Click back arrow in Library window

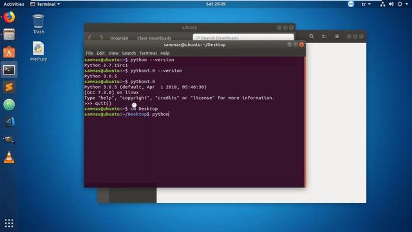click(x=89, y=37)
